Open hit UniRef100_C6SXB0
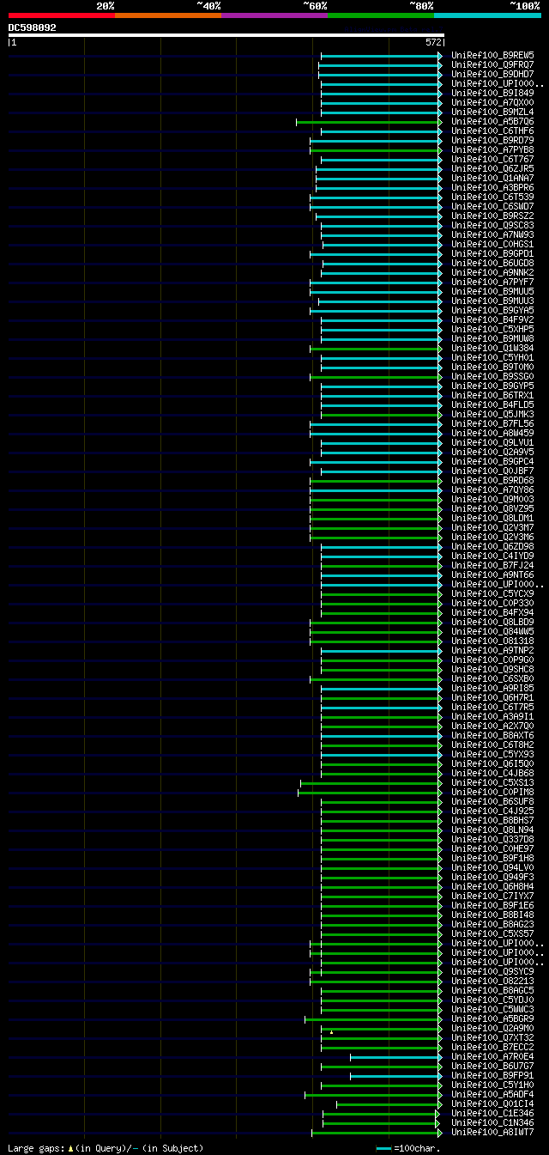The height and width of the screenshot is (1155, 549). 492,678
